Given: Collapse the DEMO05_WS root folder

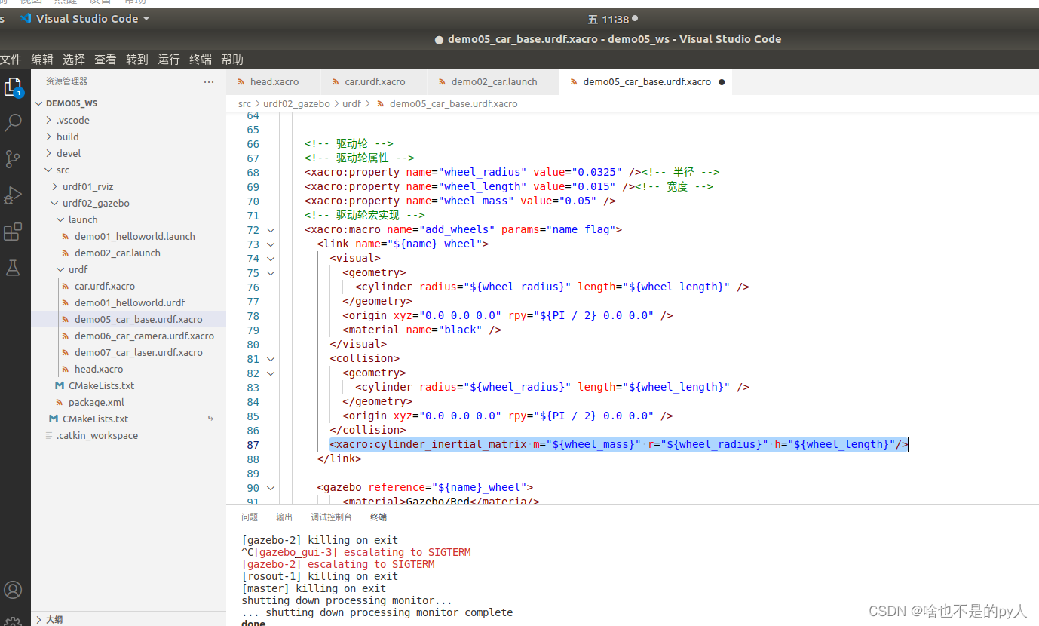Looking at the screenshot, I should (x=39, y=103).
